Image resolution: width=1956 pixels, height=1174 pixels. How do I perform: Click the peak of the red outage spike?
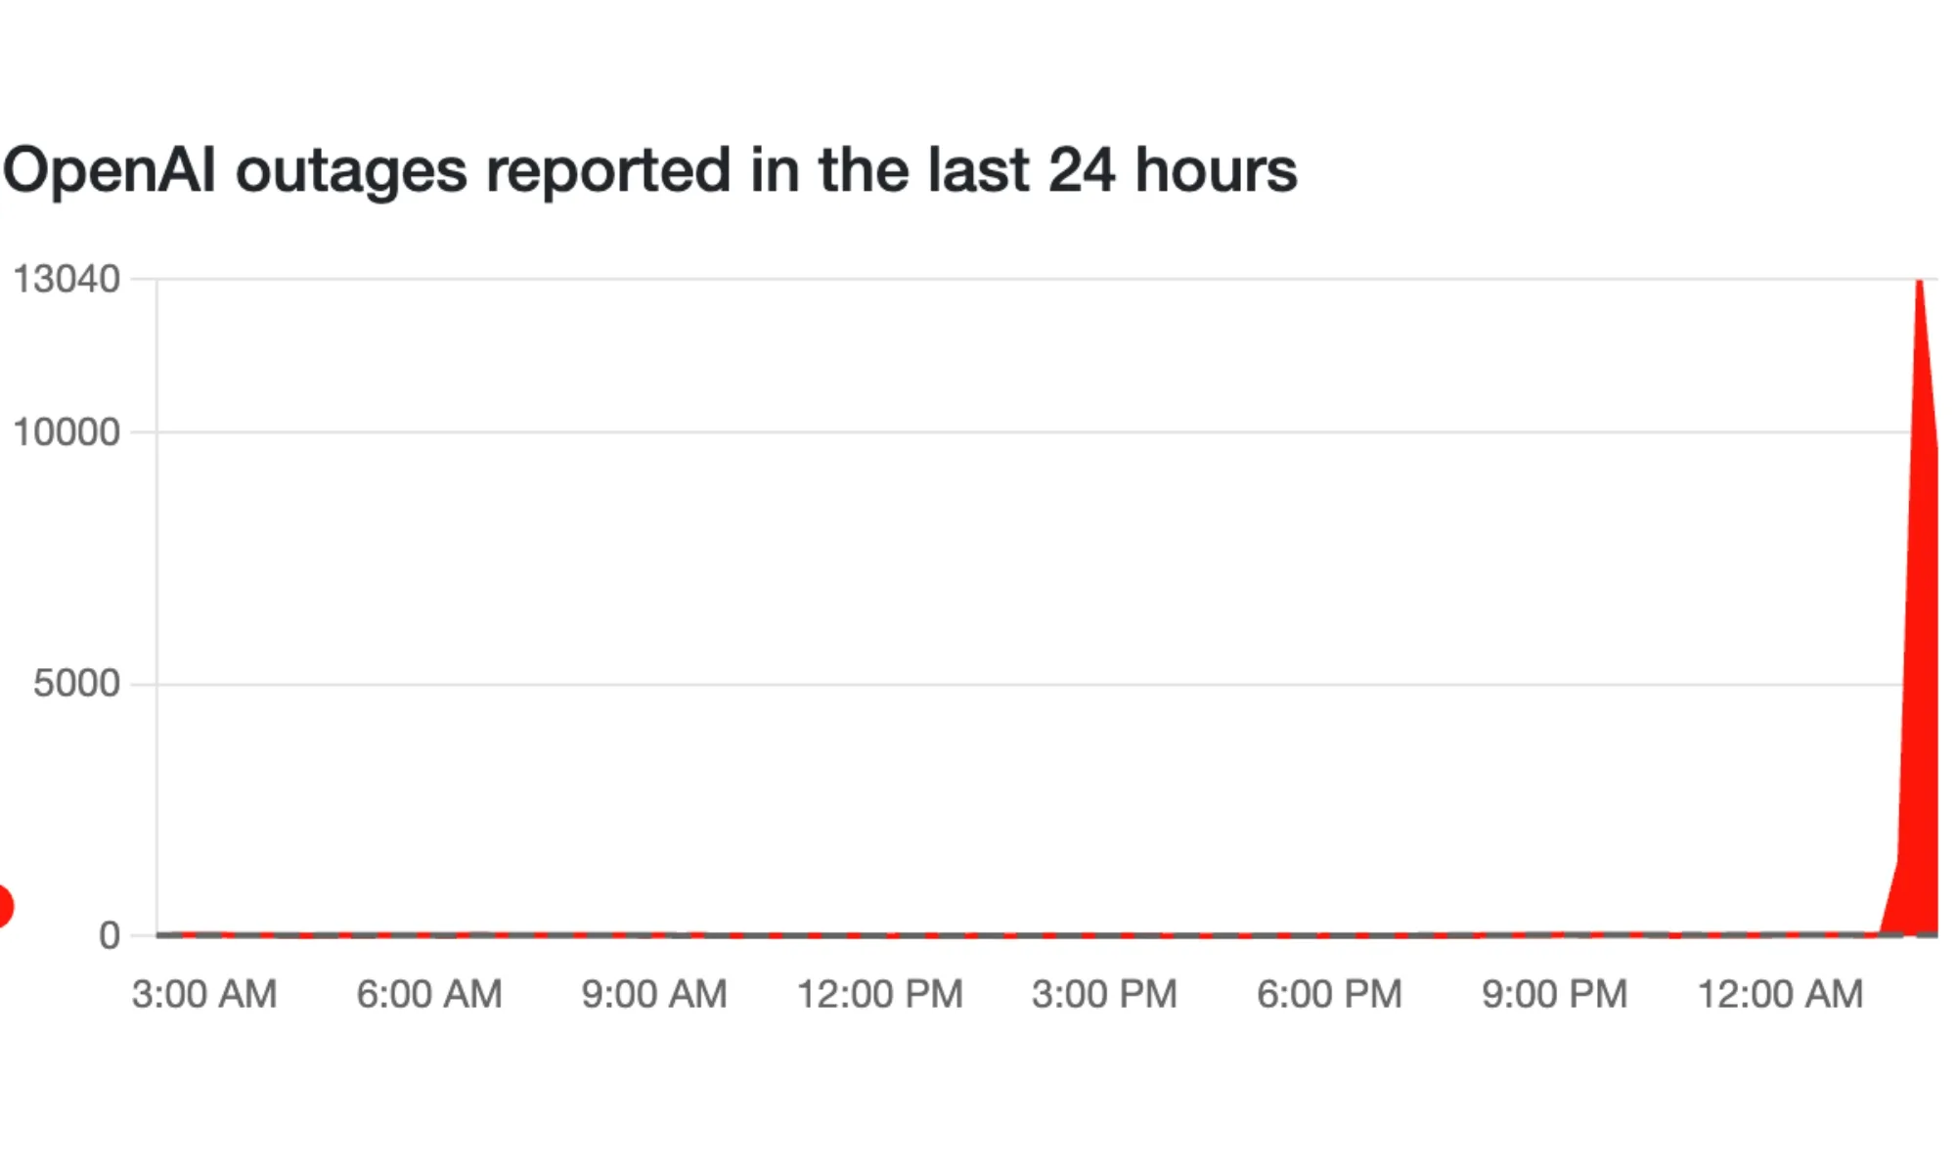1920,285
